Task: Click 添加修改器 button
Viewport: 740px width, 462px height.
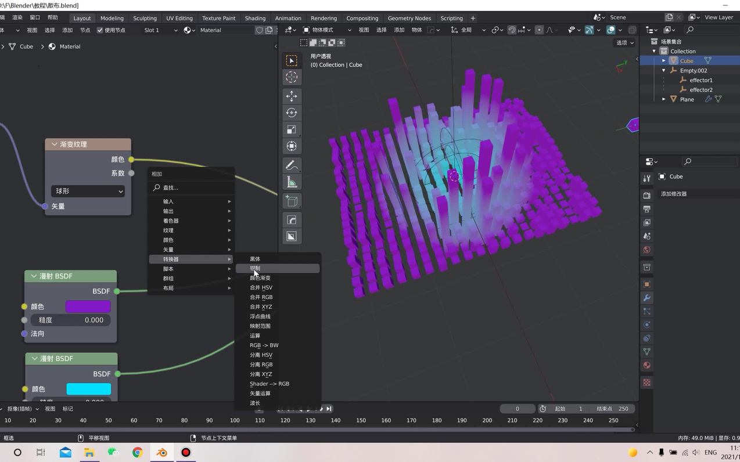Action: 697,194
